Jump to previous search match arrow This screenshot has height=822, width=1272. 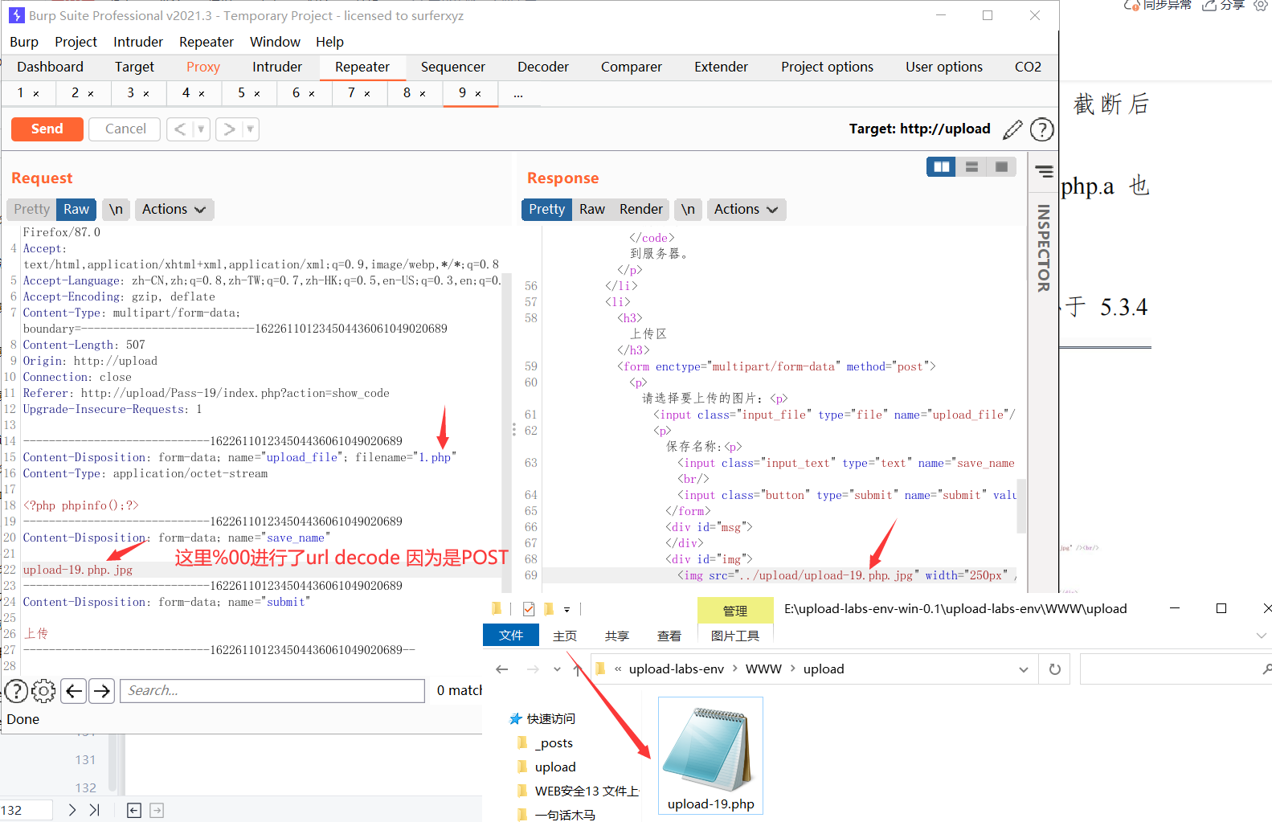(x=74, y=691)
